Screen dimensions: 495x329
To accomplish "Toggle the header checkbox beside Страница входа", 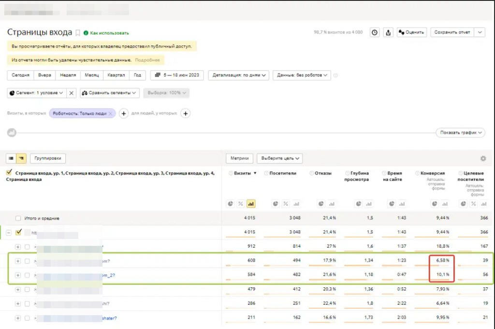I will [9, 172].
